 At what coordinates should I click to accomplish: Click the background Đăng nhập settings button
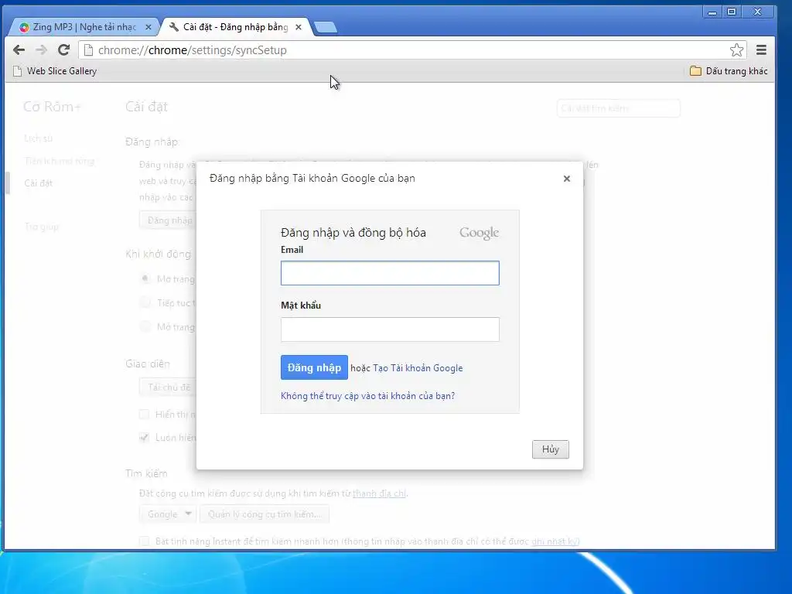168,220
